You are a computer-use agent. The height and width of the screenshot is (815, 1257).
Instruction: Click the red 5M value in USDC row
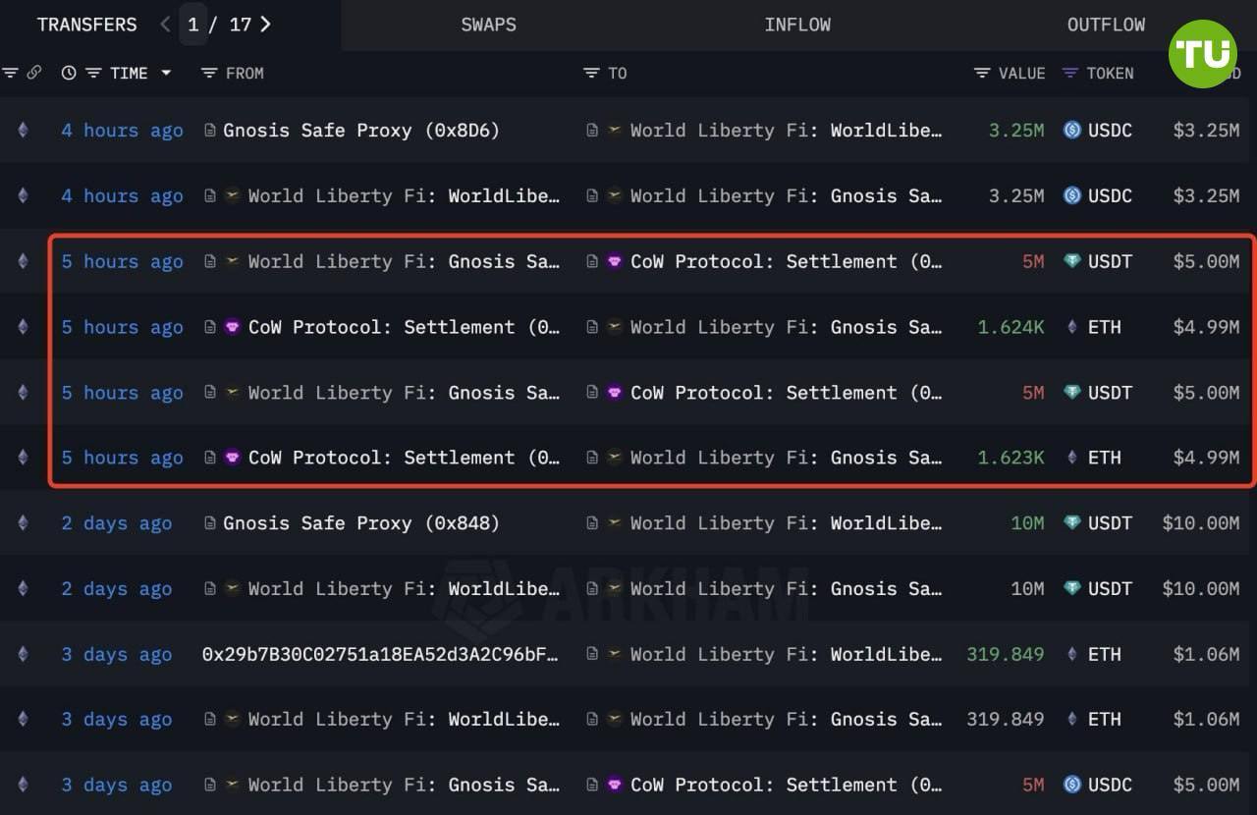[x=1033, y=785]
